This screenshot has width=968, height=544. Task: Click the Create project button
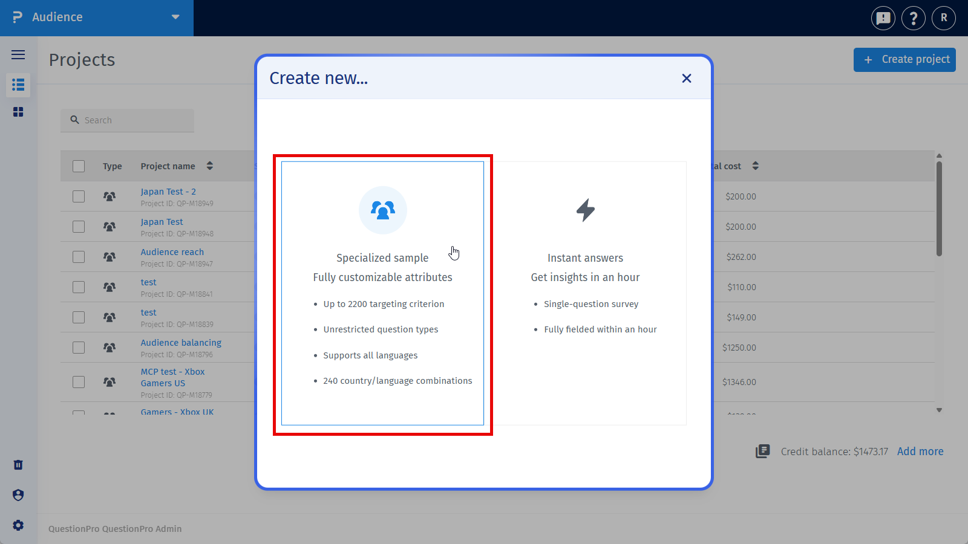click(904, 59)
